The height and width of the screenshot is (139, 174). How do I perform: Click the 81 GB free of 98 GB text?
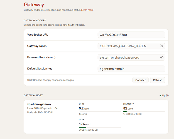[88, 130]
